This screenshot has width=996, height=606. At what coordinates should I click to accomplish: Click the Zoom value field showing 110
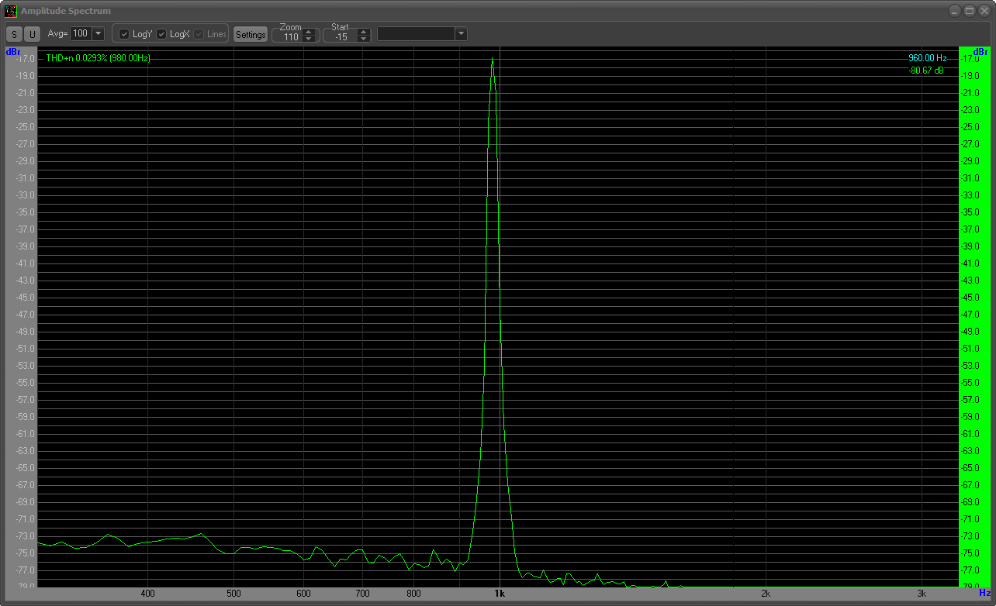click(291, 37)
